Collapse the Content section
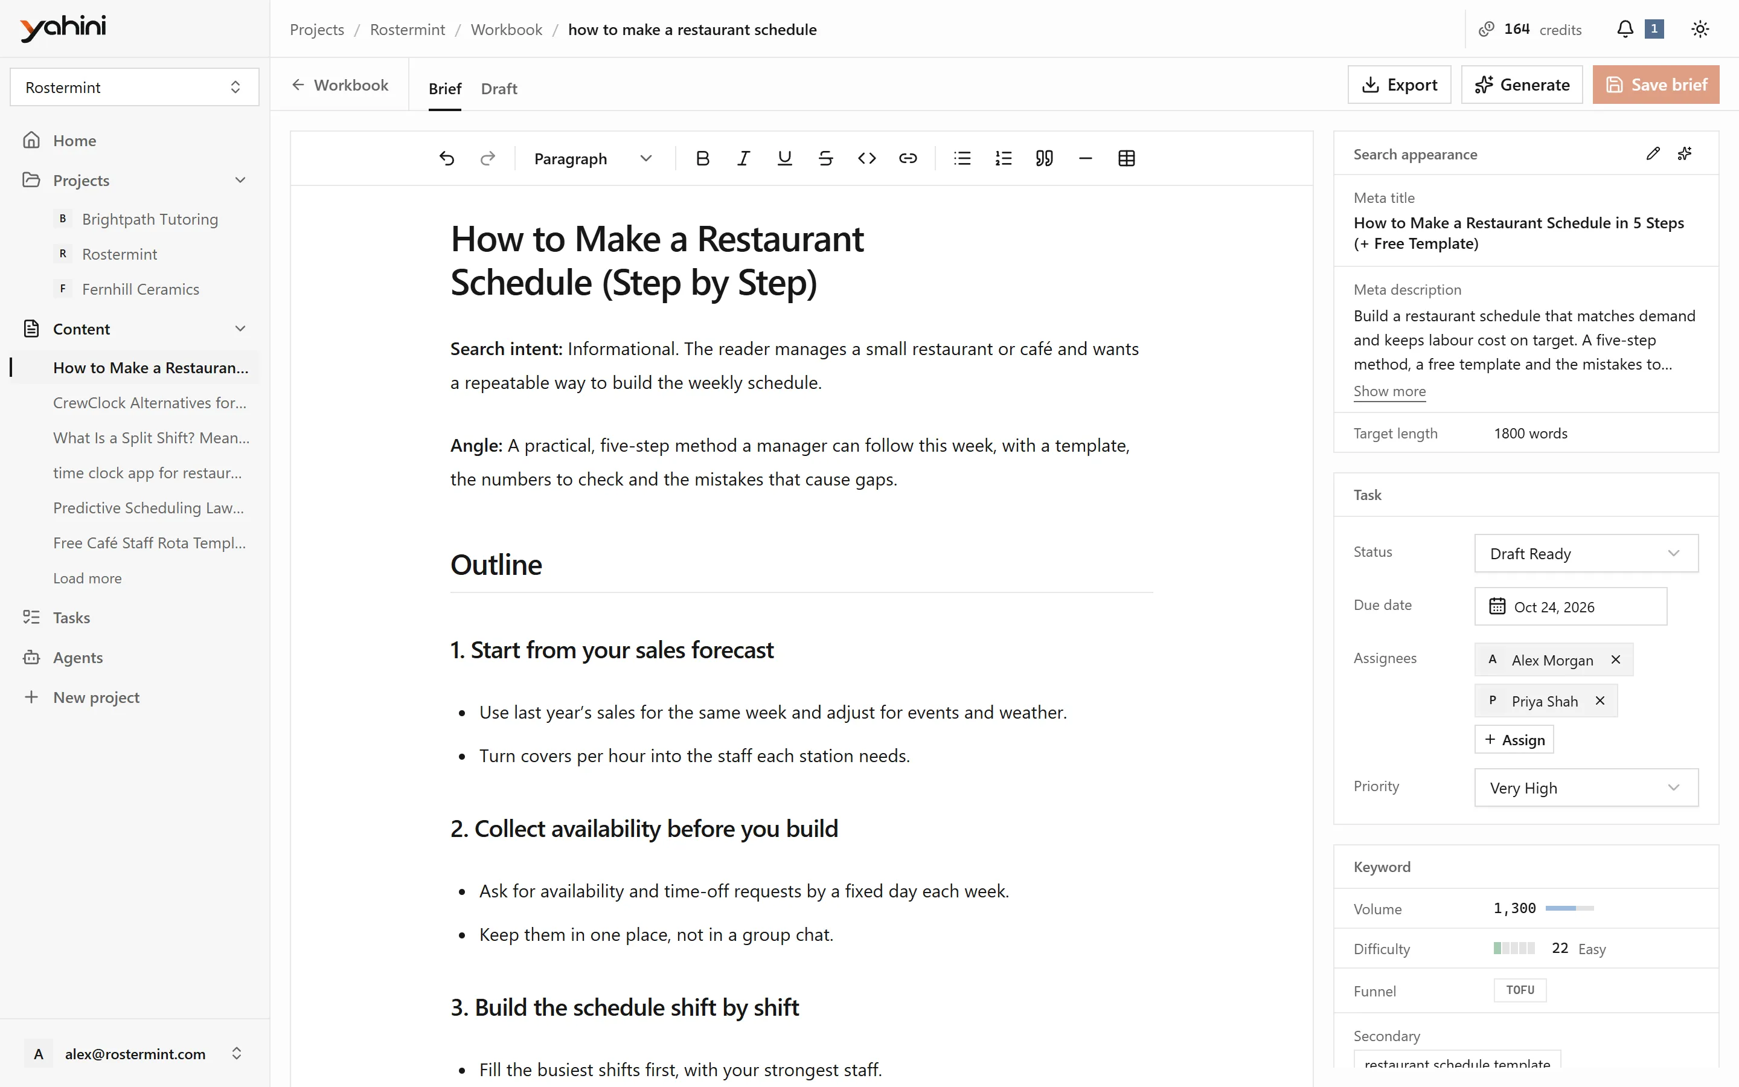This screenshot has width=1739, height=1087. click(241, 329)
